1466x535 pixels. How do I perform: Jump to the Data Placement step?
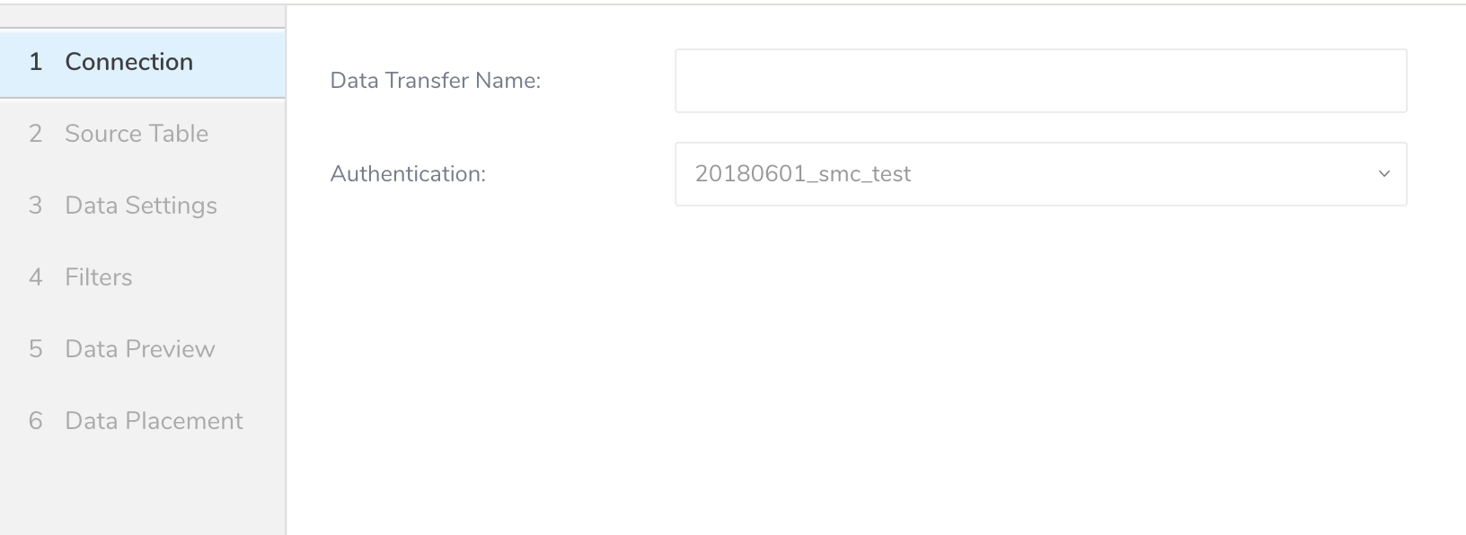154,421
